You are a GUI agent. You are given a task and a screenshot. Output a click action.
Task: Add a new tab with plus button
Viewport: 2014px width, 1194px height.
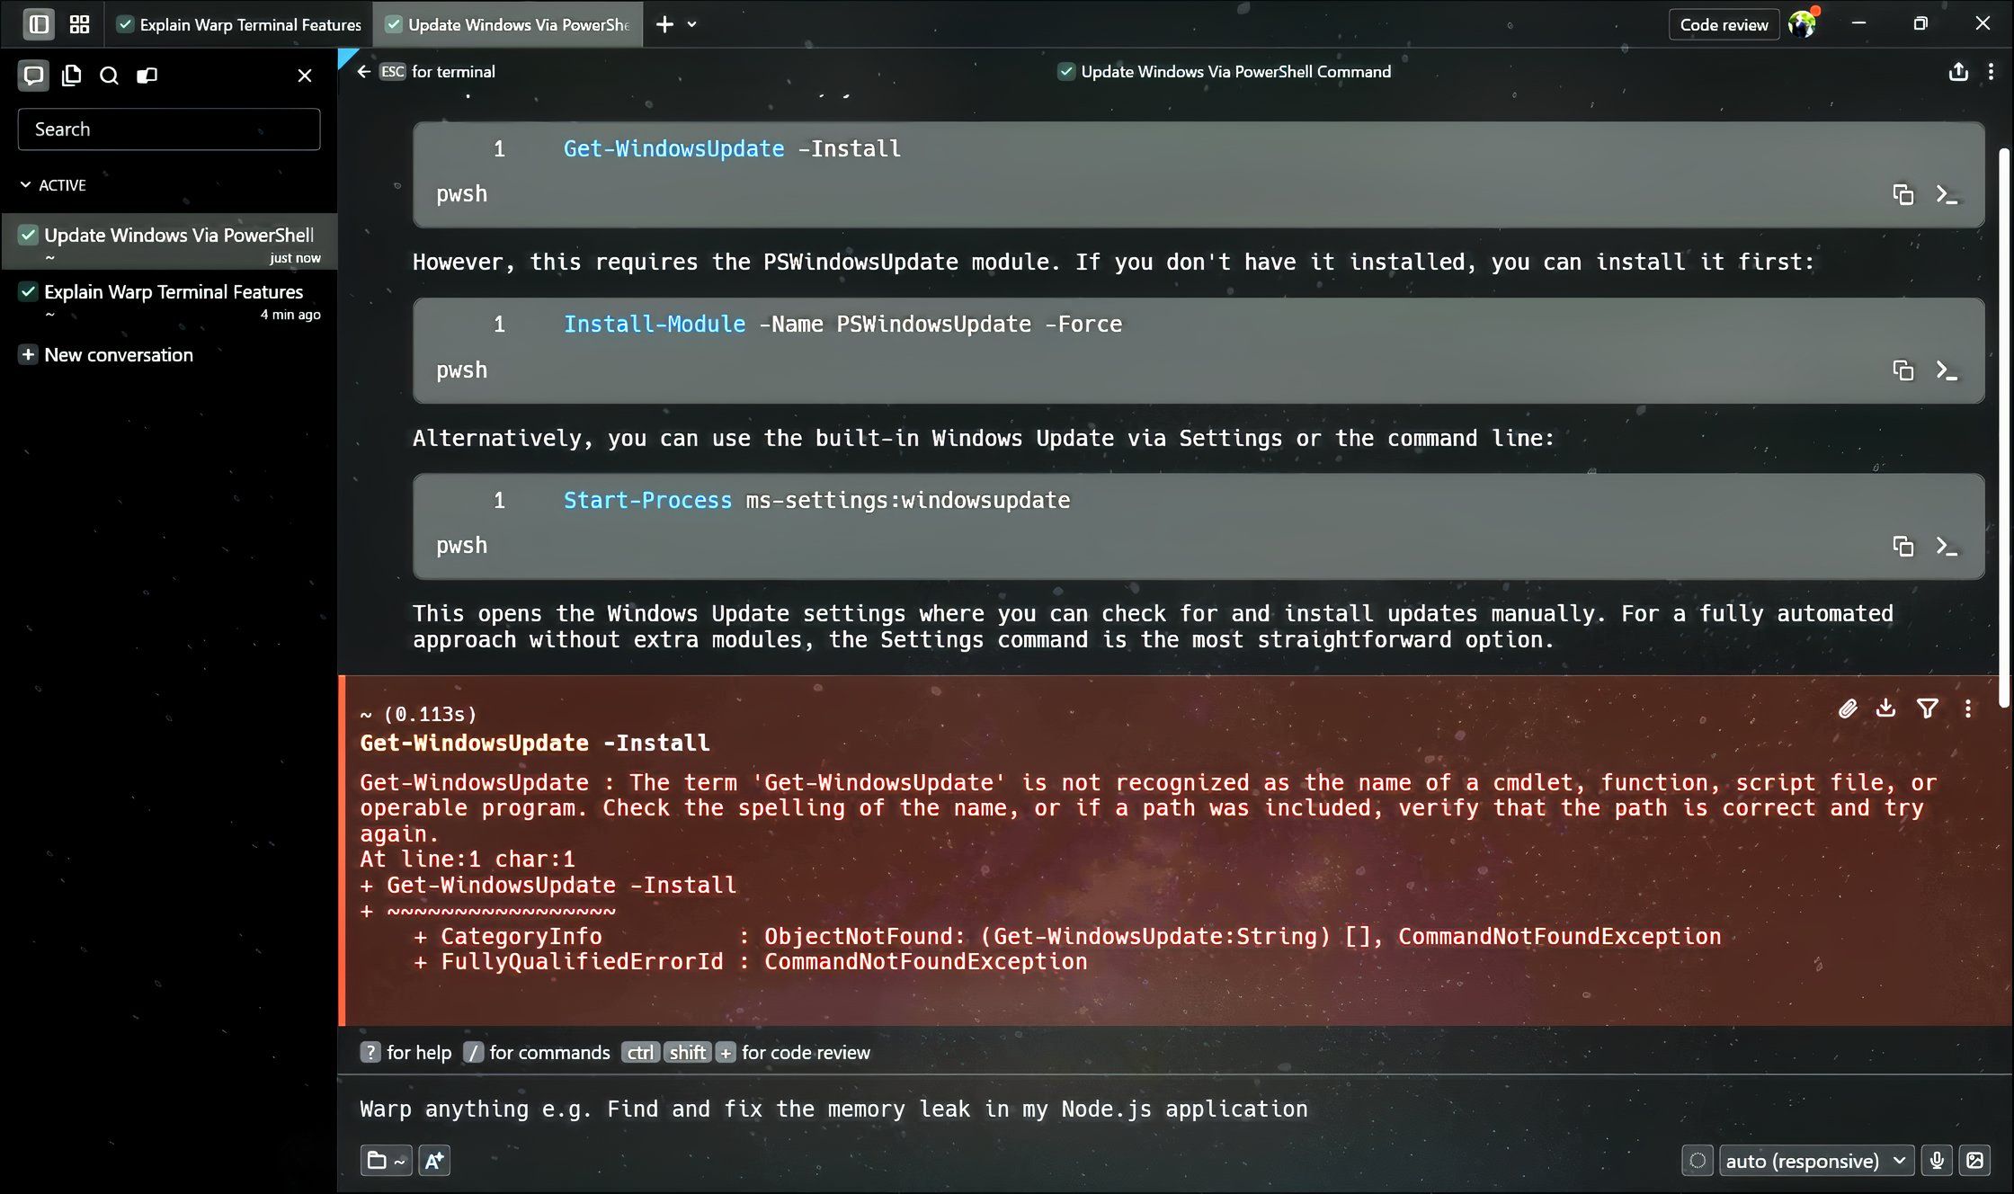(x=664, y=24)
